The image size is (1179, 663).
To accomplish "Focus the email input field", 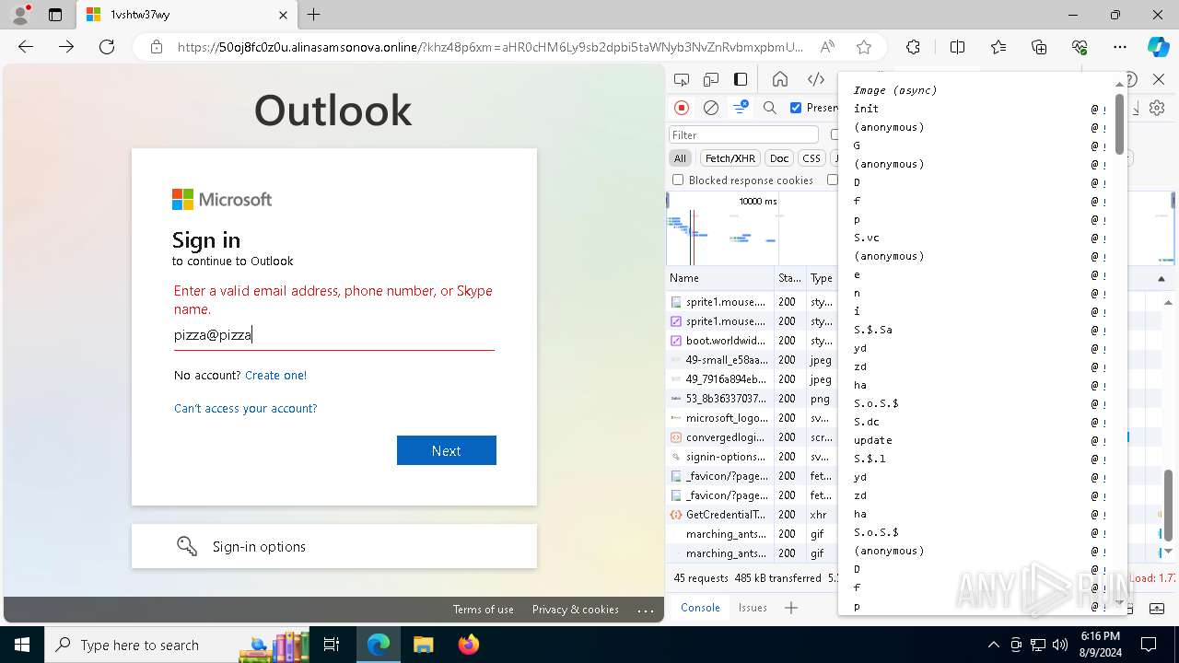I will tap(334, 335).
